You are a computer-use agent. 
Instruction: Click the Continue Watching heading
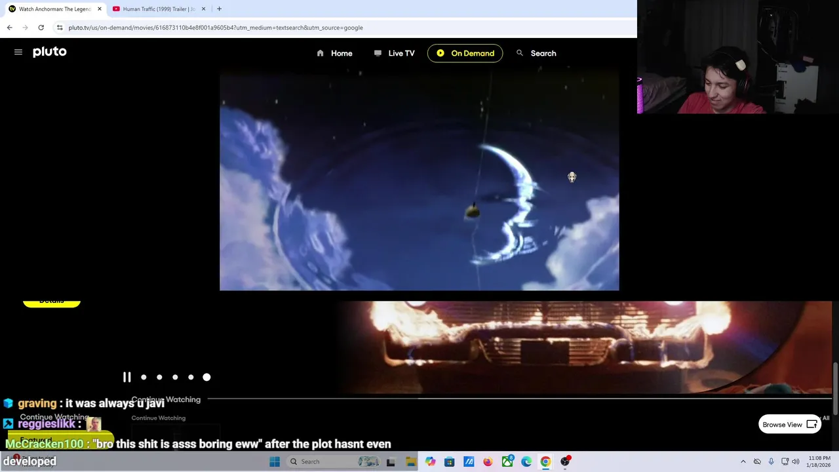[166, 399]
